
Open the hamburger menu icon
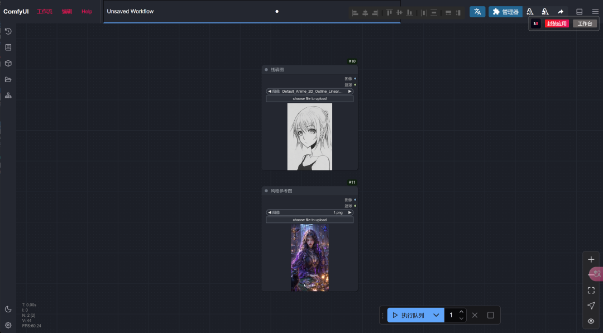595,12
